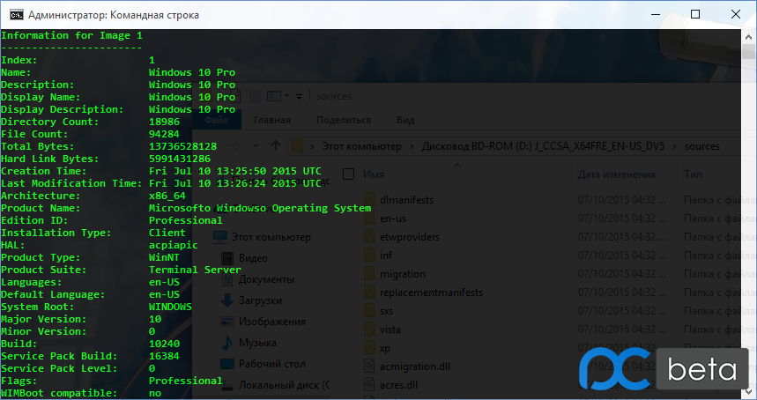This screenshot has height=400, width=757.
Task: Click the Этот компьютер monitor icon in sidebar
Action: (x=220, y=237)
